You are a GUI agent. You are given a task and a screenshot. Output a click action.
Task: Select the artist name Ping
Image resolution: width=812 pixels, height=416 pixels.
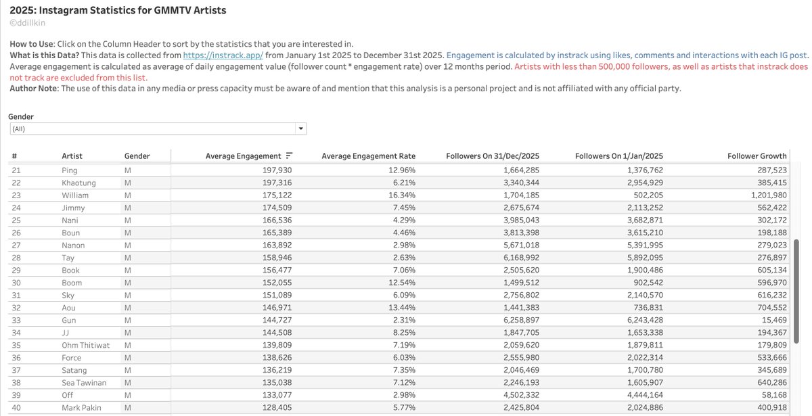tap(69, 170)
